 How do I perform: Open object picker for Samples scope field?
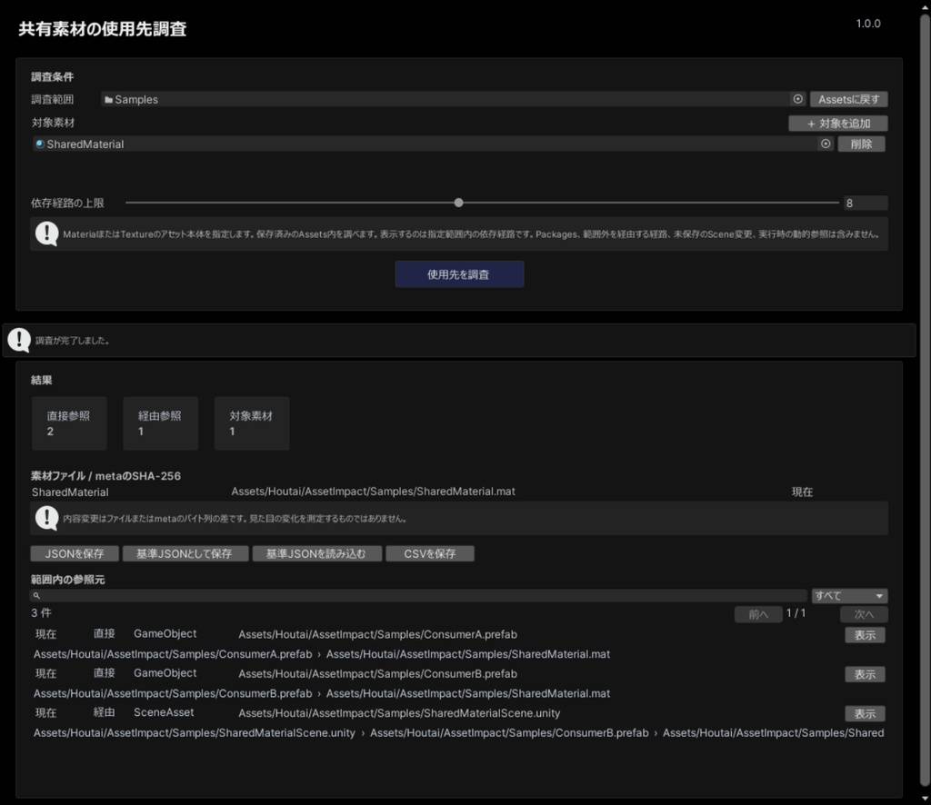798,99
